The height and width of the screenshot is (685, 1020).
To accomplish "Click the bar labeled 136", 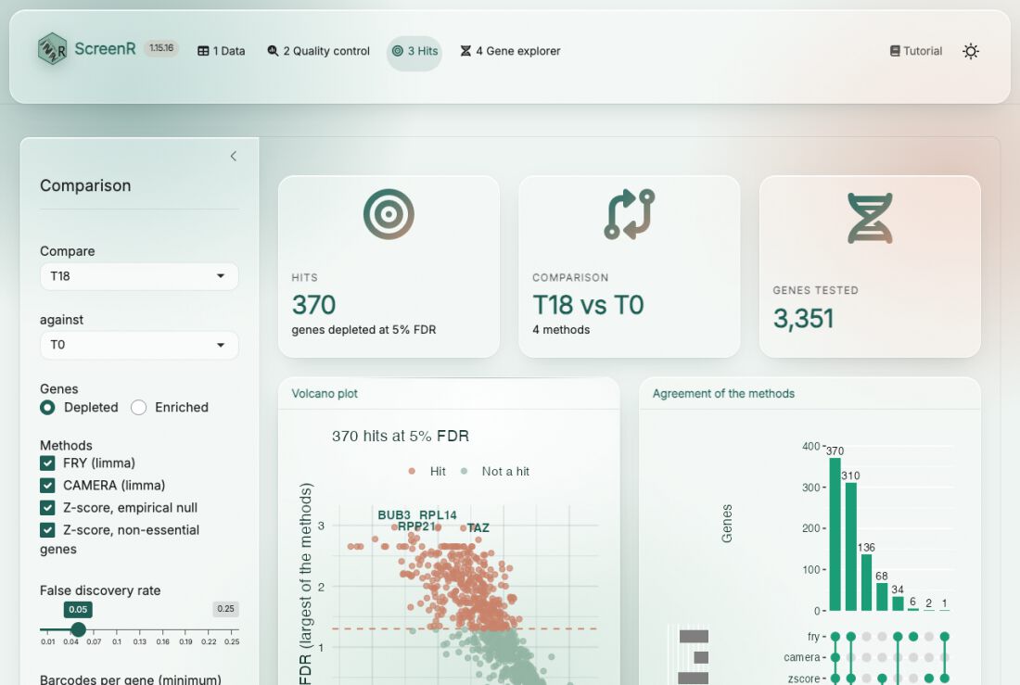I will (x=866, y=582).
